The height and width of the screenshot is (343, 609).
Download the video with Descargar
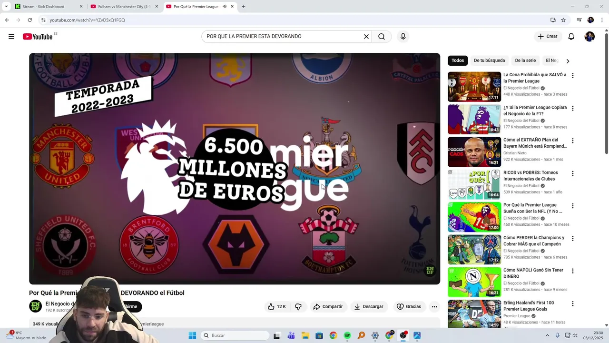point(369,307)
